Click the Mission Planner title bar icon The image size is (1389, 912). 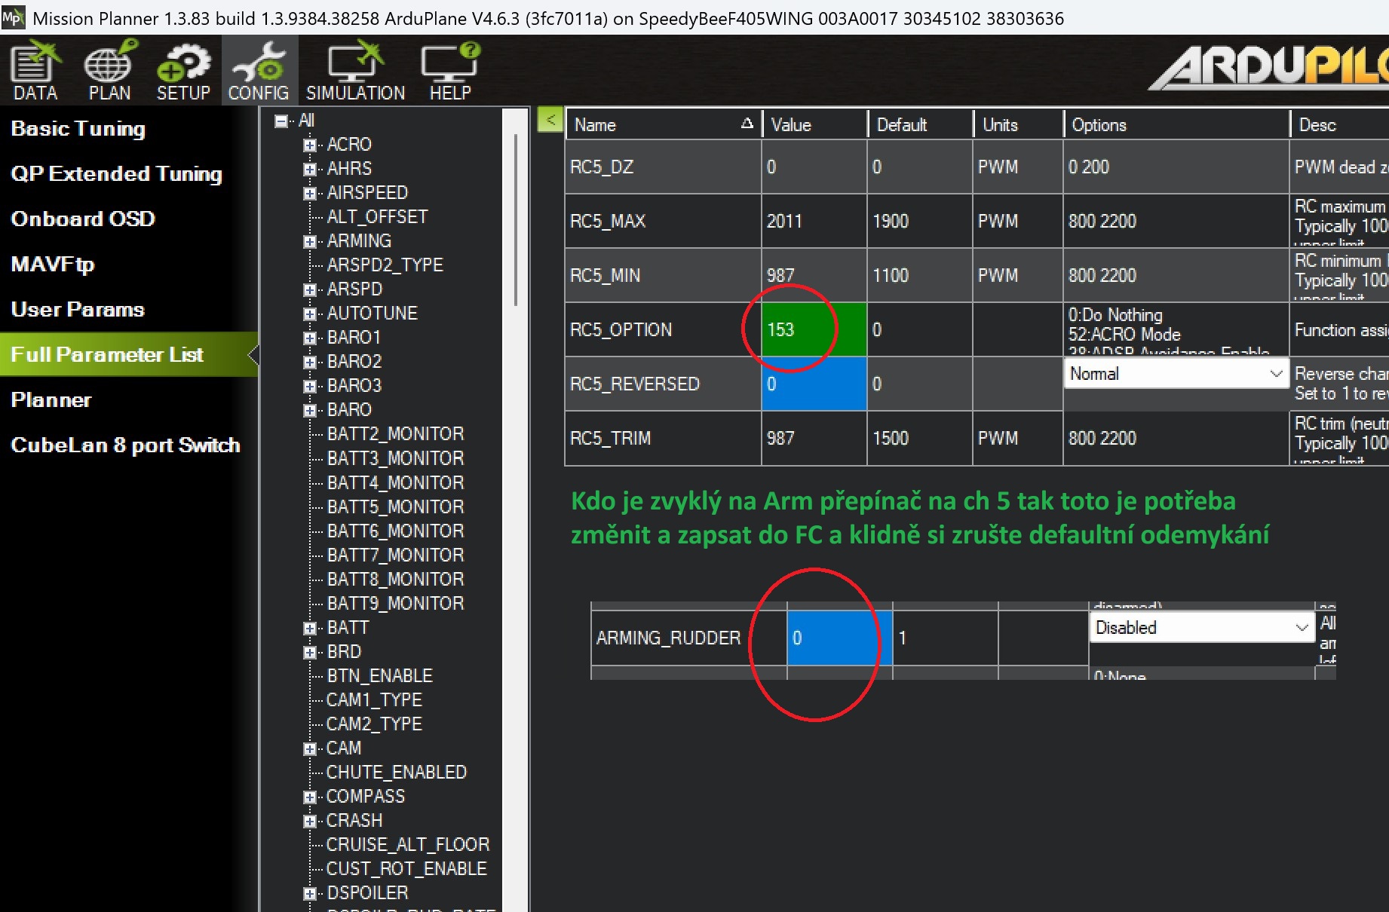[13, 17]
